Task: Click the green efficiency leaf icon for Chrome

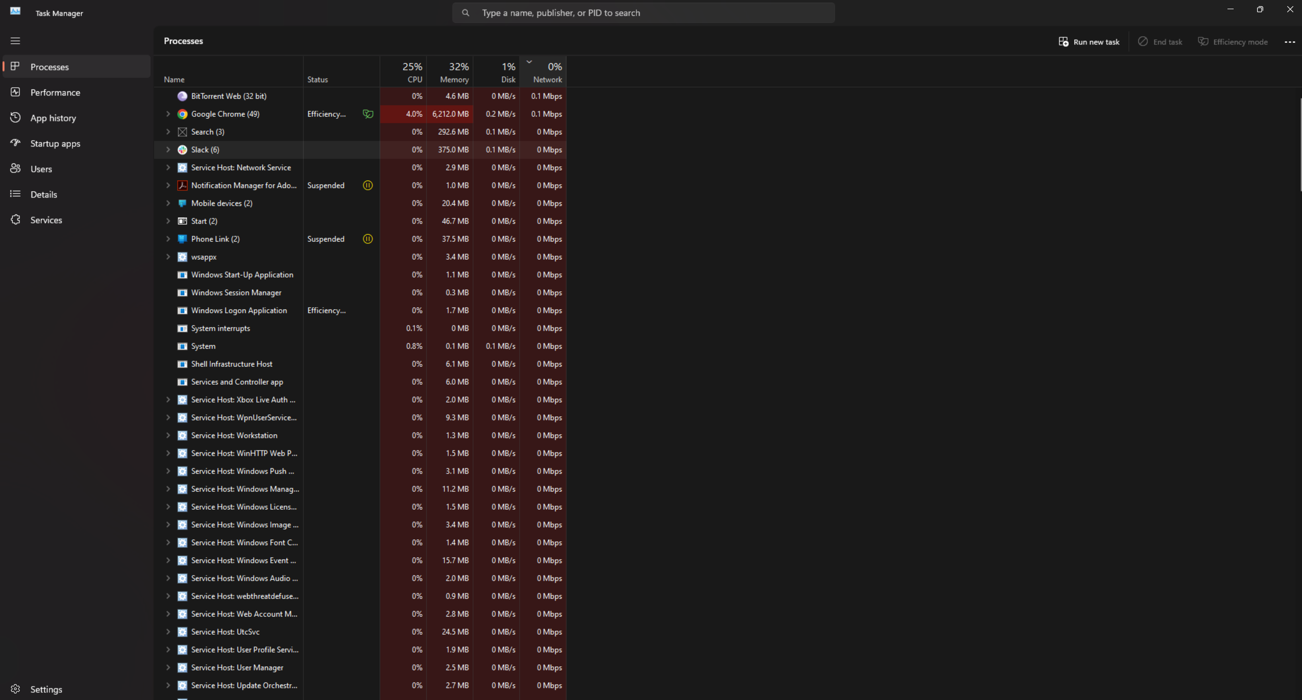Action: 368,114
